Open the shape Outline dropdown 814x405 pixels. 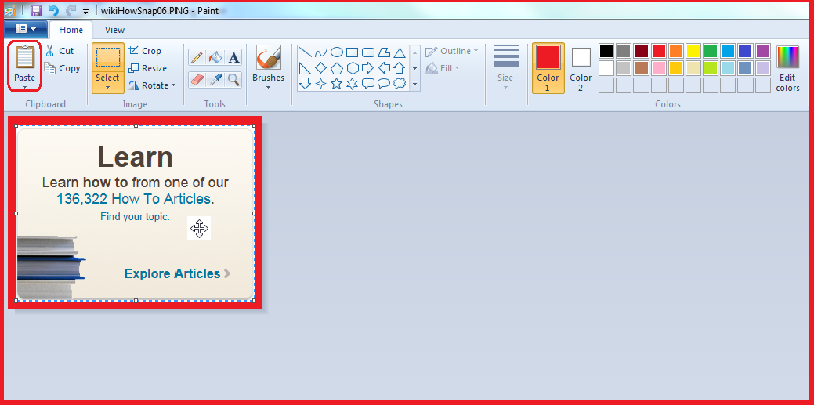tap(452, 51)
